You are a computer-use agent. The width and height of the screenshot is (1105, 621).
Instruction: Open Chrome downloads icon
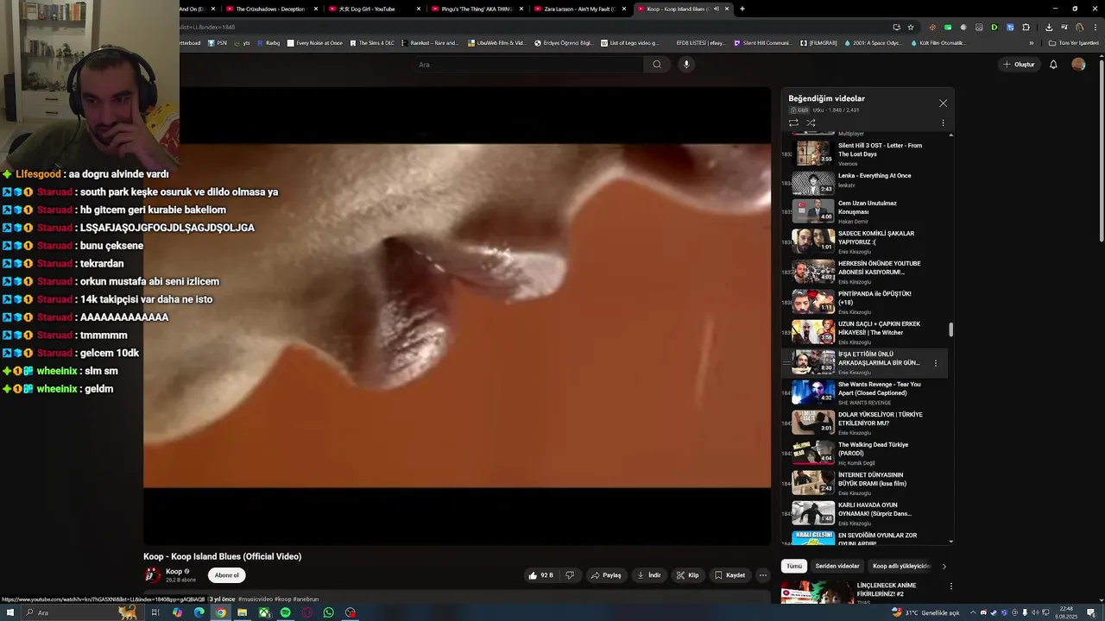click(1049, 27)
